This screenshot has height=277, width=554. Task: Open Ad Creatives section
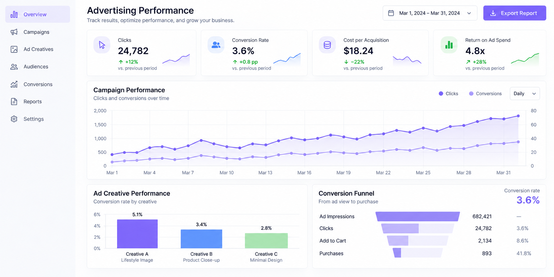pos(38,49)
